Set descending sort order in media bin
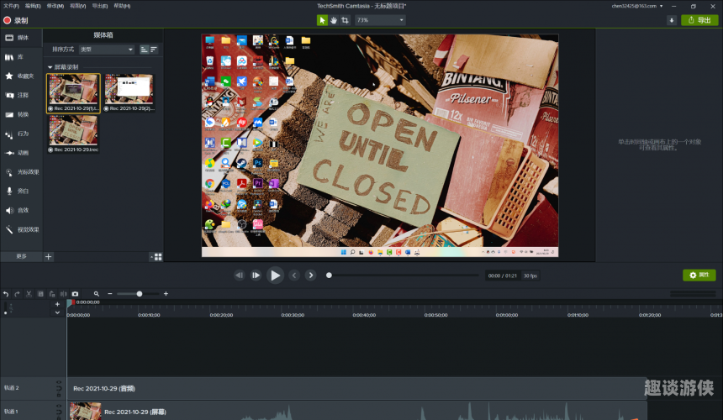723x420 pixels. point(154,50)
